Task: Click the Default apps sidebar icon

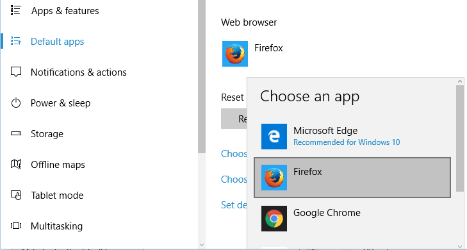Action: tap(16, 41)
